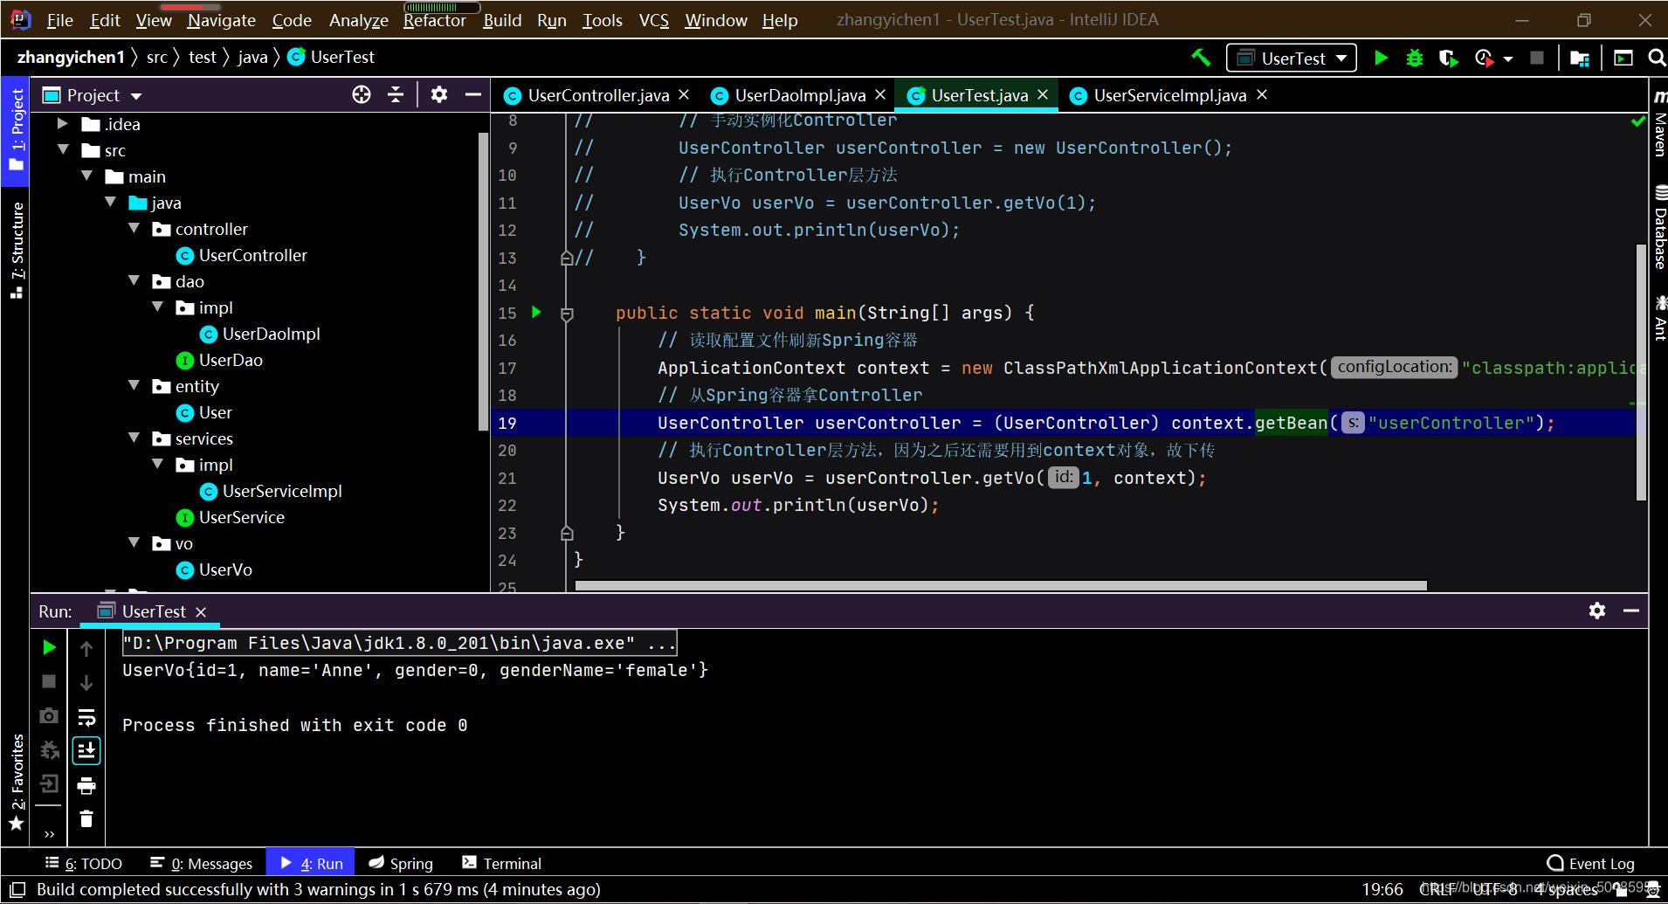The width and height of the screenshot is (1668, 904).
Task: Open the Navigate menu
Action: pyautogui.click(x=221, y=20)
